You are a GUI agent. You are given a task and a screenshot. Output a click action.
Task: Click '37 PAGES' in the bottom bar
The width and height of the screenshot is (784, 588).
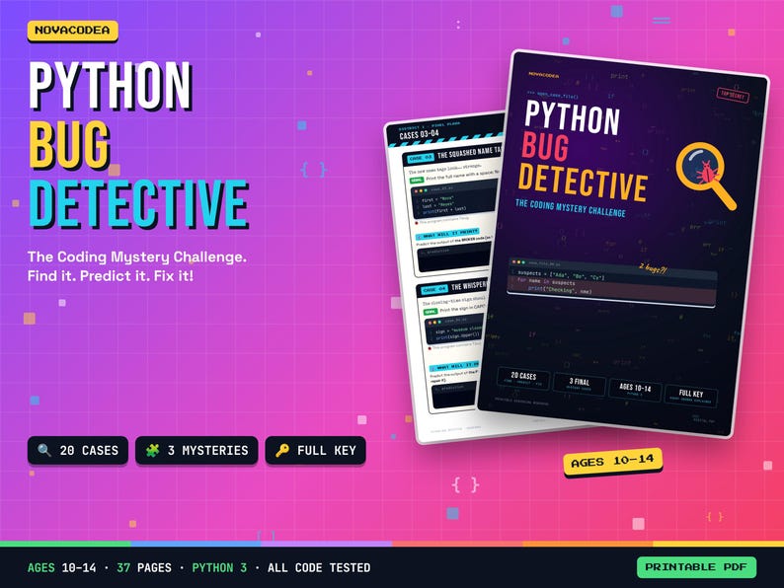coord(144,567)
